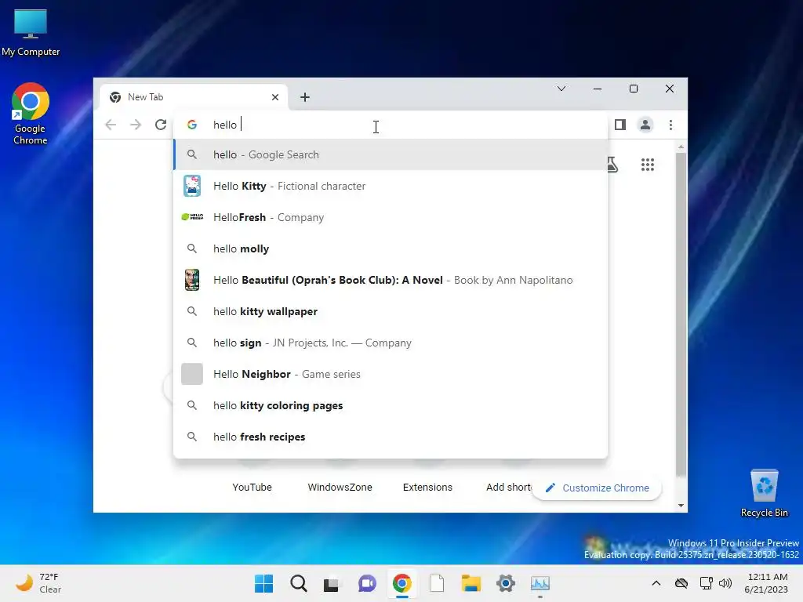
Task: Select the Hello Neighbor game series suggestion
Action: 391,374
